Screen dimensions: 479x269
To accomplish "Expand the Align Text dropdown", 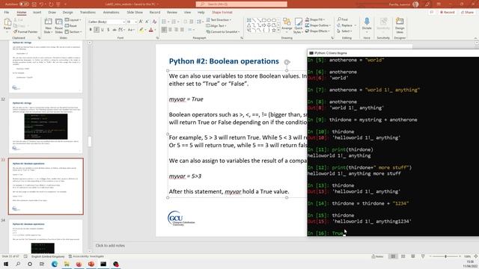I will click(216, 26).
